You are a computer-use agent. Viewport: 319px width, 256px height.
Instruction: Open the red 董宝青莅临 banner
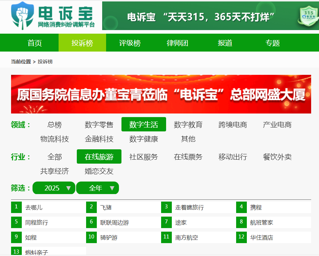click(x=161, y=94)
